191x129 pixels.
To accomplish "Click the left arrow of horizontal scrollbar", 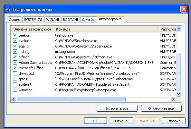I will click(x=14, y=99).
